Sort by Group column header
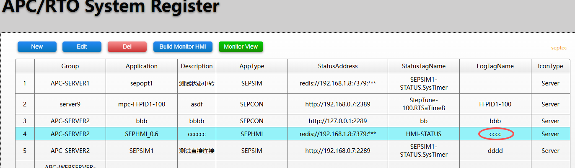Image resolution: width=575 pixels, height=168 pixels. click(70, 66)
